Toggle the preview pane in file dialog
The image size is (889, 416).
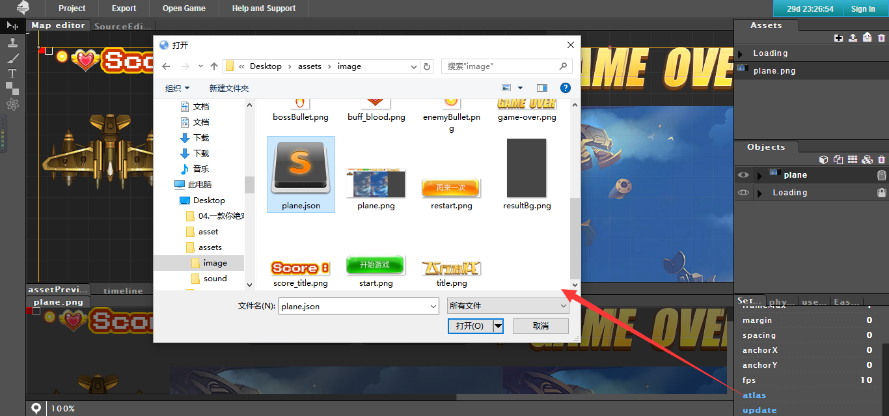pyautogui.click(x=542, y=88)
